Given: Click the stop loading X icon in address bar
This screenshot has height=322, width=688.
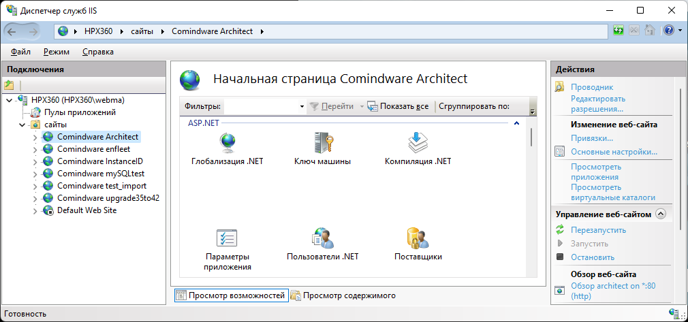Looking at the screenshot, I should [x=634, y=31].
